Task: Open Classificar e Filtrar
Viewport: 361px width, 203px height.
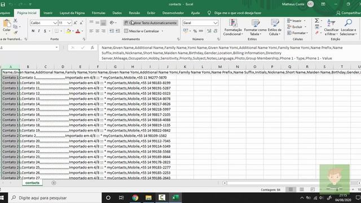Action: click(331, 27)
